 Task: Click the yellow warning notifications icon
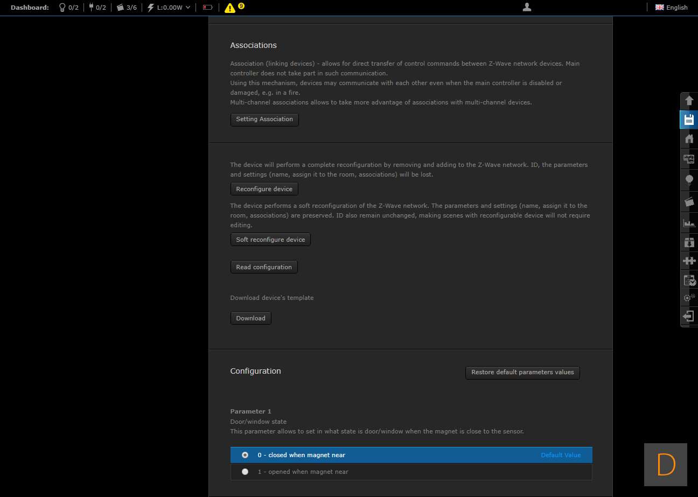[230, 8]
